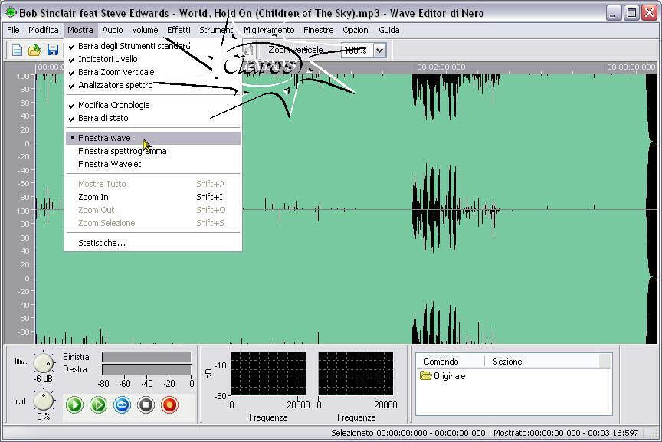Image resolution: width=662 pixels, height=442 pixels.
Task: Click the left spectrum analyzer display
Action: click(268, 374)
